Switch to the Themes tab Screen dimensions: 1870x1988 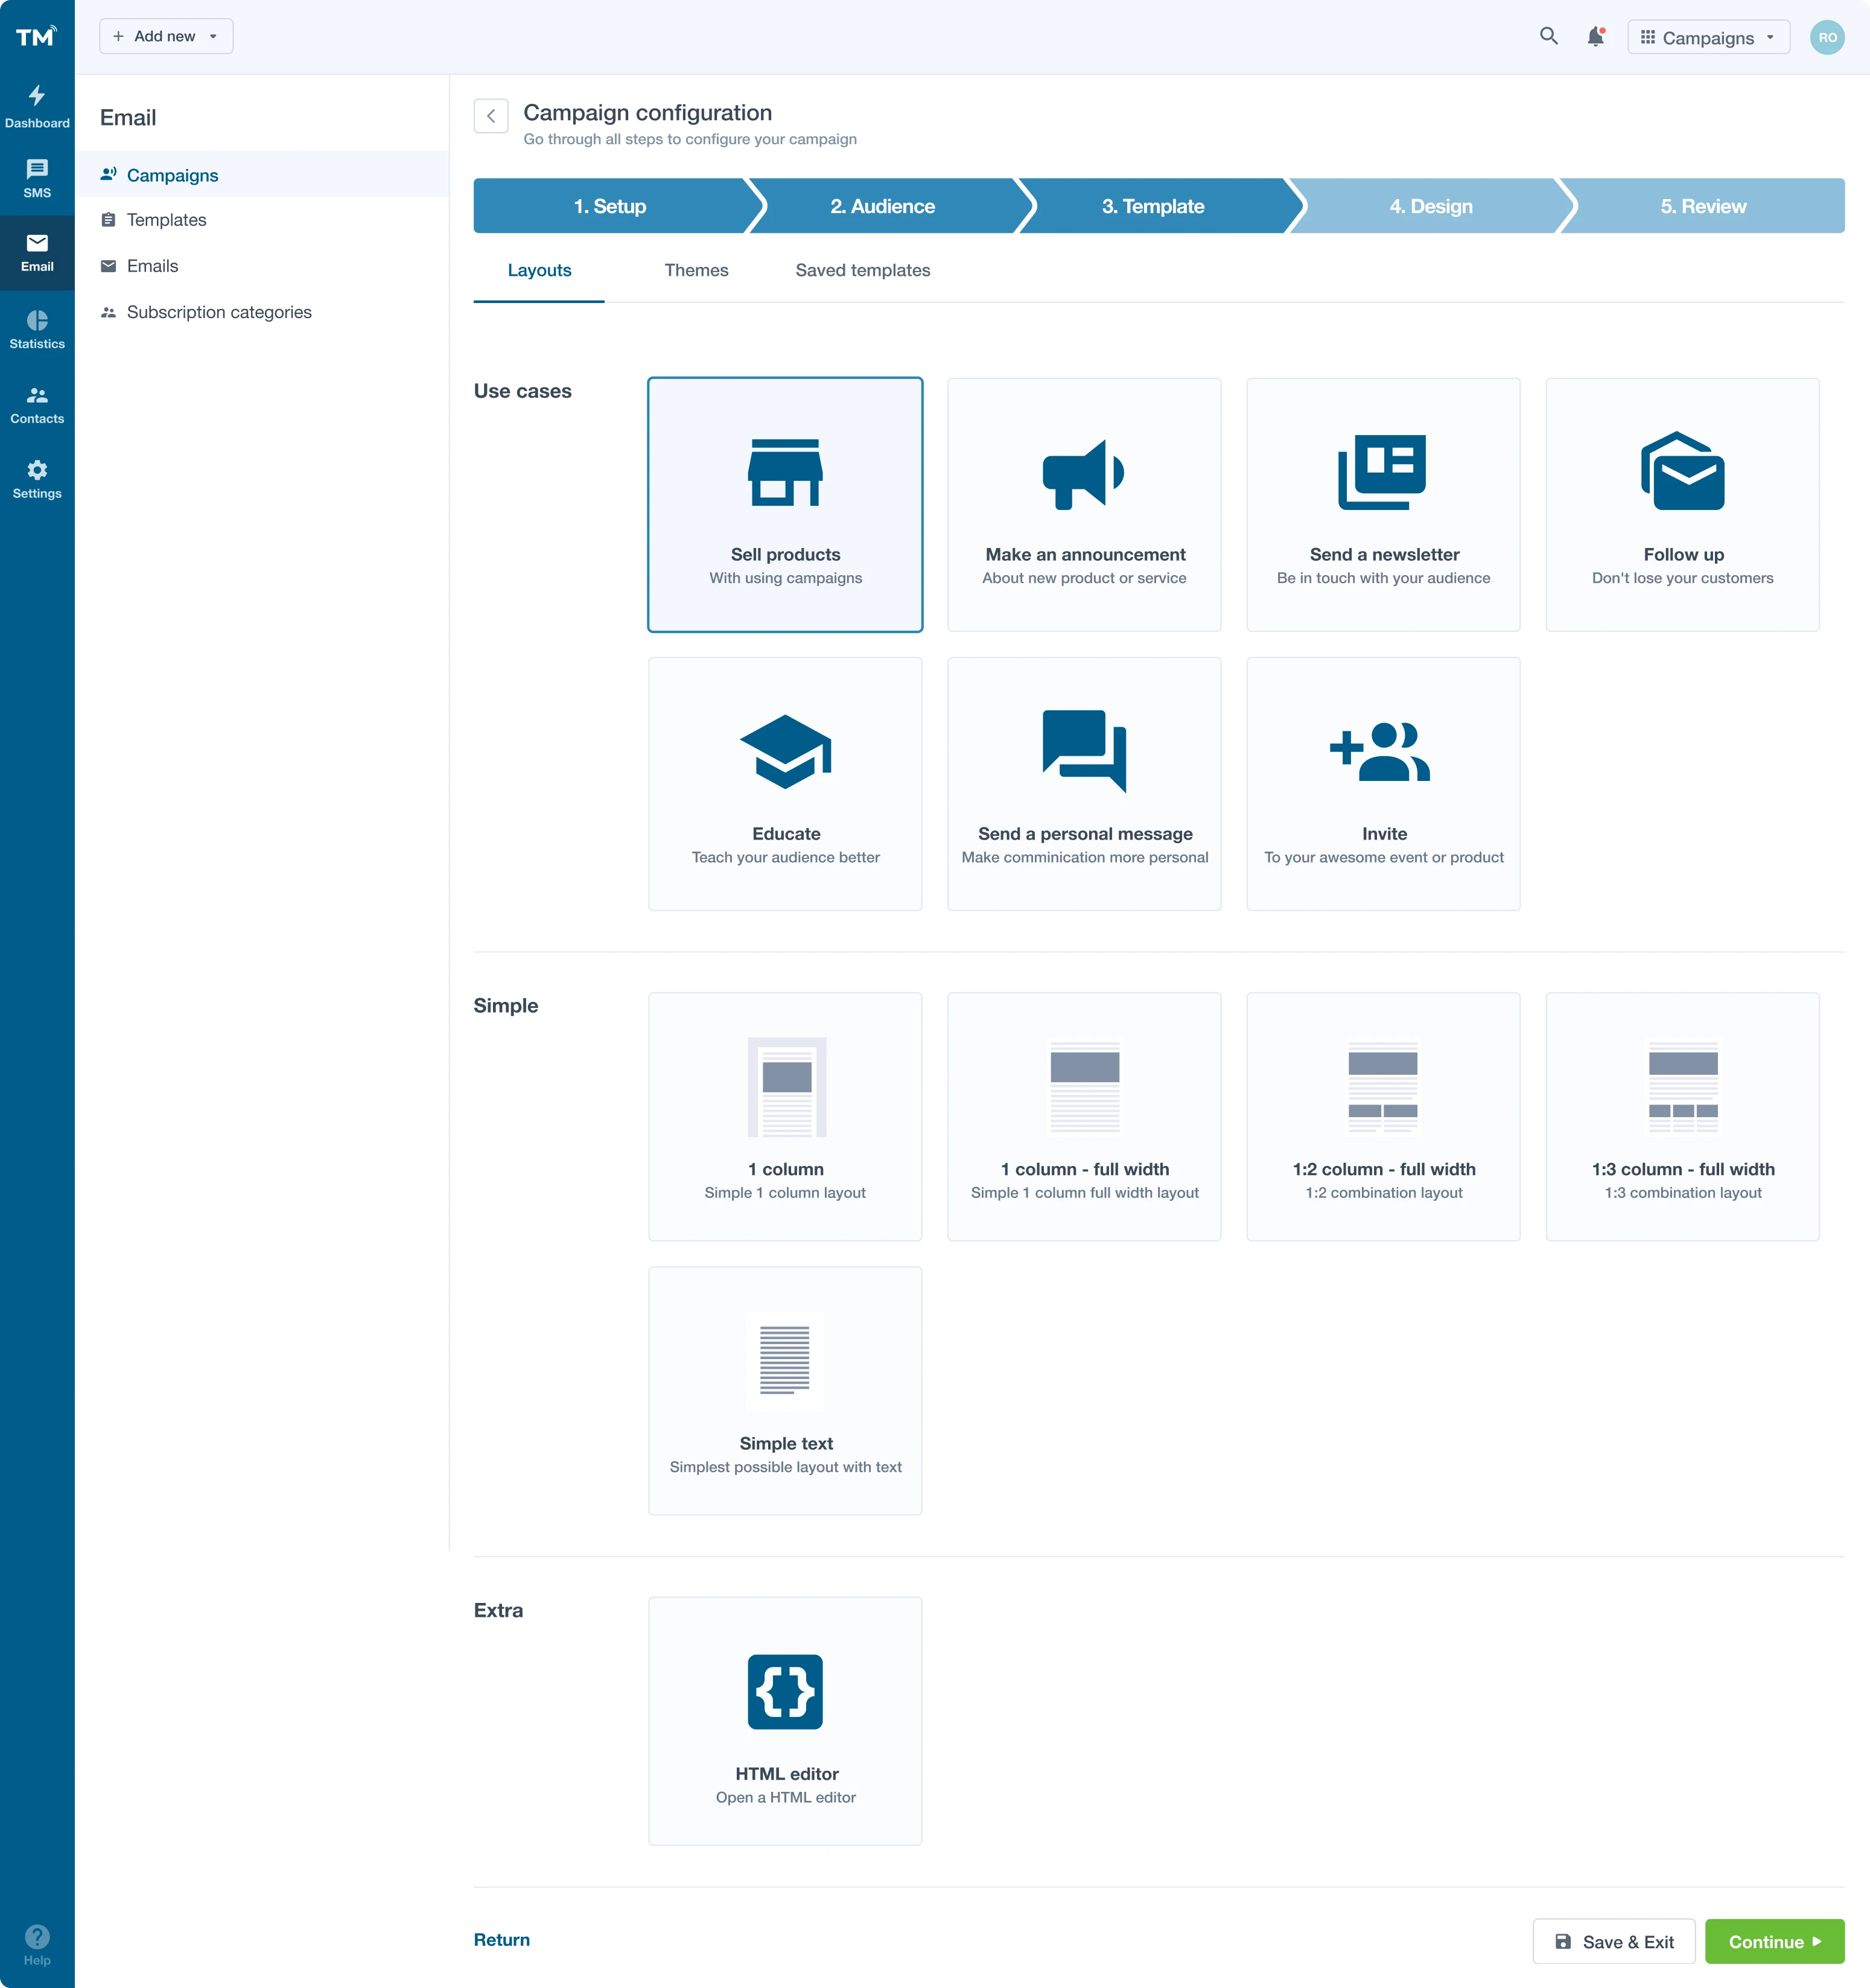coord(696,270)
